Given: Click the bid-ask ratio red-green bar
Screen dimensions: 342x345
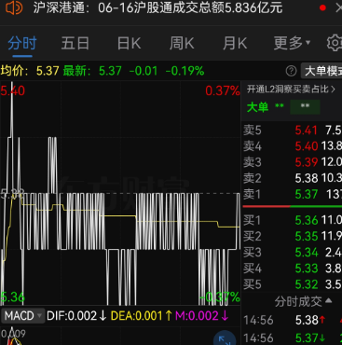Looking at the screenshot, I should 292,206.
